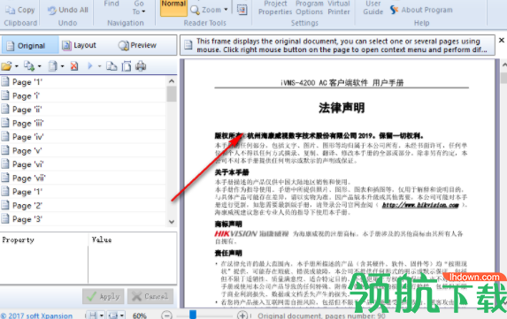Switch to the Original tab
507x319 pixels.
pos(30,46)
